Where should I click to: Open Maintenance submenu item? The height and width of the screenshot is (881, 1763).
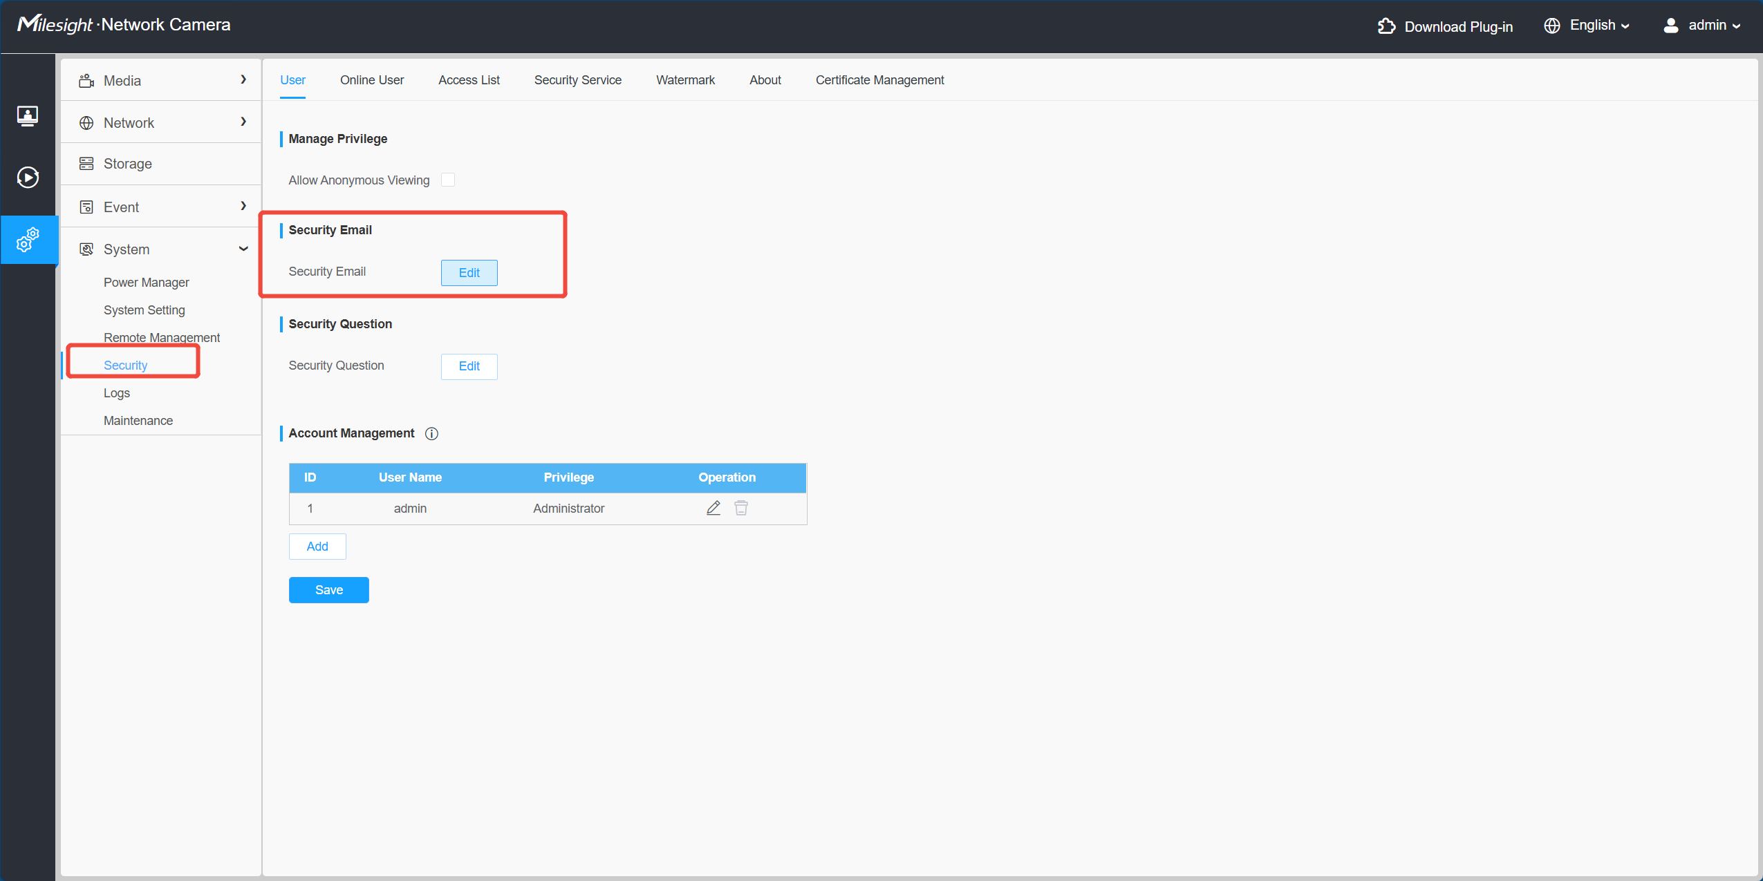(138, 421)
